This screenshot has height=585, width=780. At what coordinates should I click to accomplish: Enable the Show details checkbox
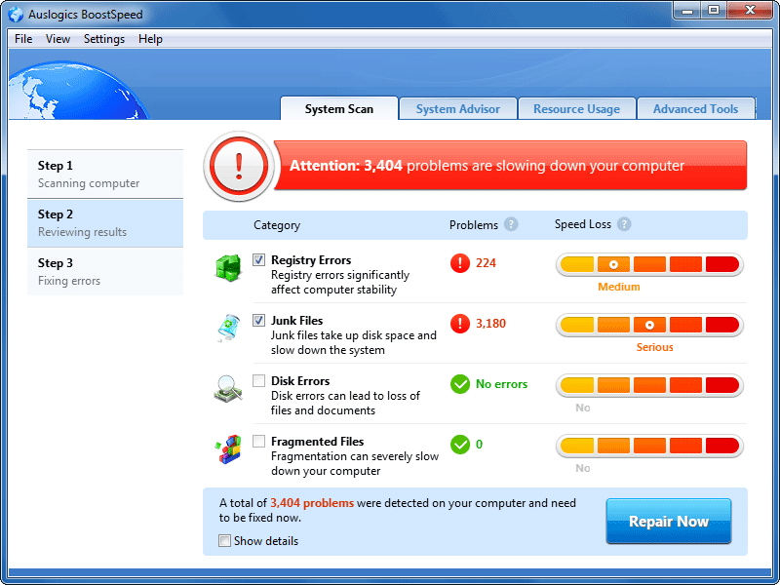224,540
